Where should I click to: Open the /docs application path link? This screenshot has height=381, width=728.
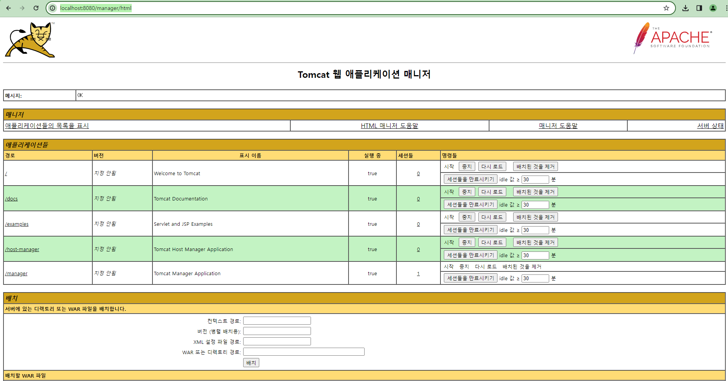11,199
